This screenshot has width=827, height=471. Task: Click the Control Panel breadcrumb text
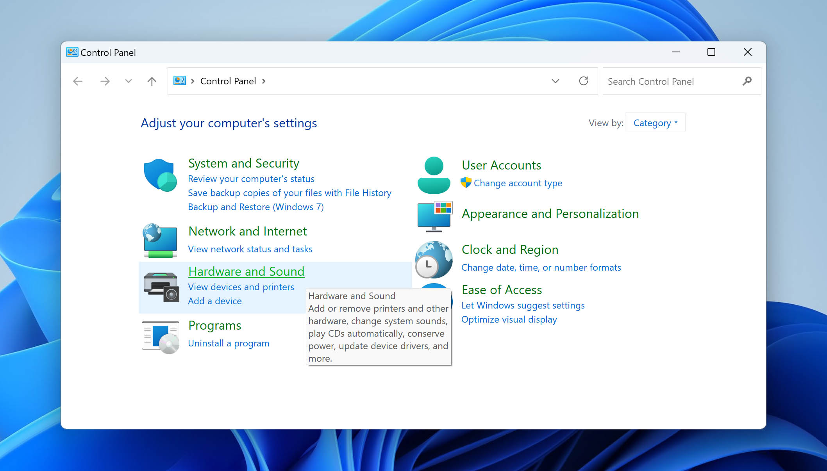[x=228, y=81]
